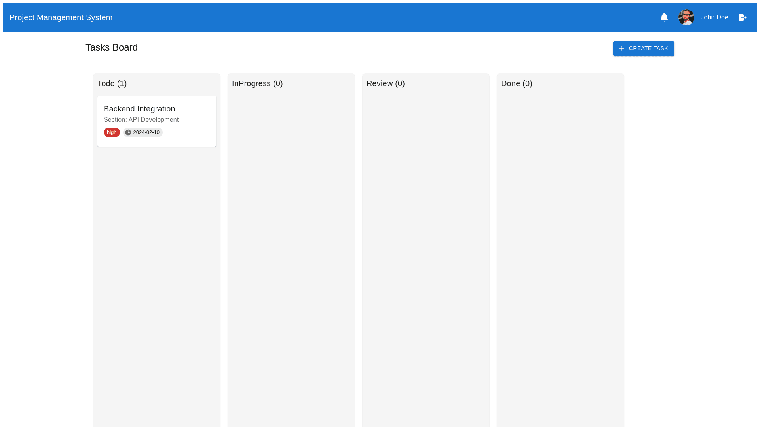Click the clock icon on due date chip
Viewport: 760px width, 427px height.
(x=128, y=132)
